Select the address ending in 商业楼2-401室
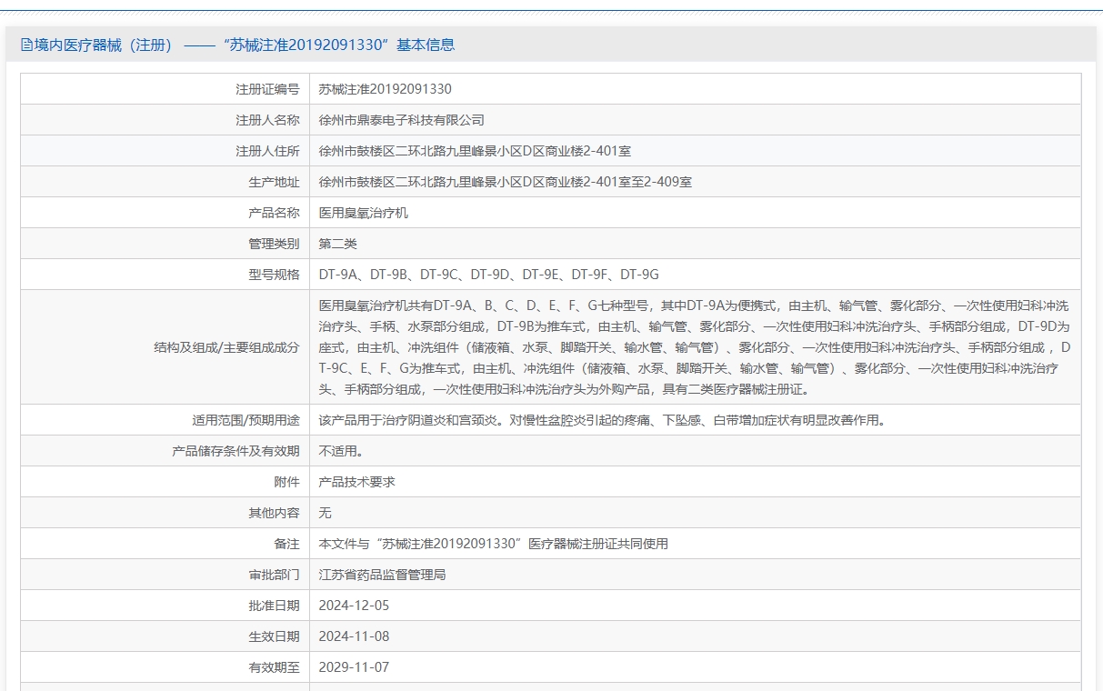Image resolution: width=1103 pixels, height=691 pixels. (x=475, y=151)
